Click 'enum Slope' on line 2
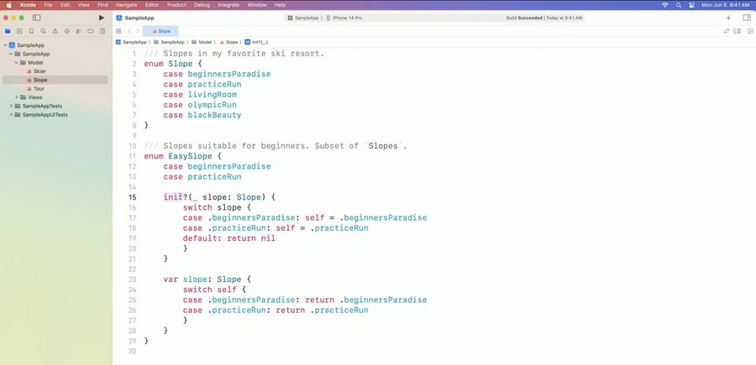756x365 pixels. click(x=168, y=64)
